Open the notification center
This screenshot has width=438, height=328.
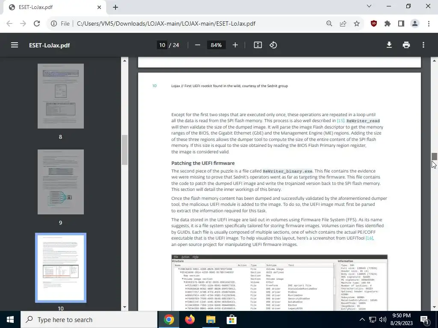coord(425,319)
